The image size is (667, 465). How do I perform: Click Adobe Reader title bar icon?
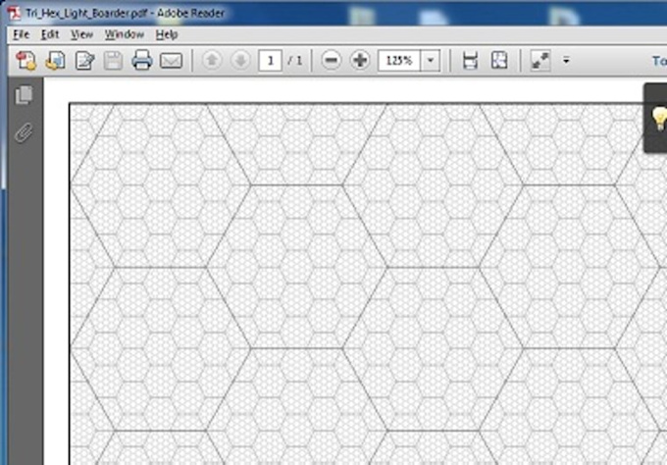[14, 13]
